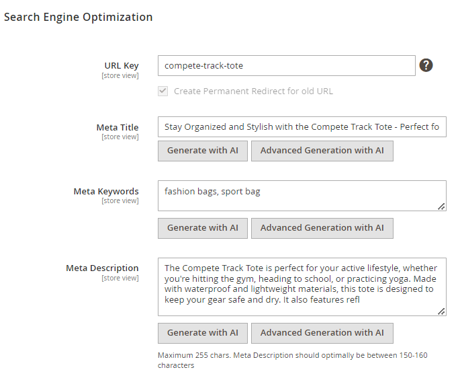Collapse the Search Engine Optimization section heading

tap(79, 17)
